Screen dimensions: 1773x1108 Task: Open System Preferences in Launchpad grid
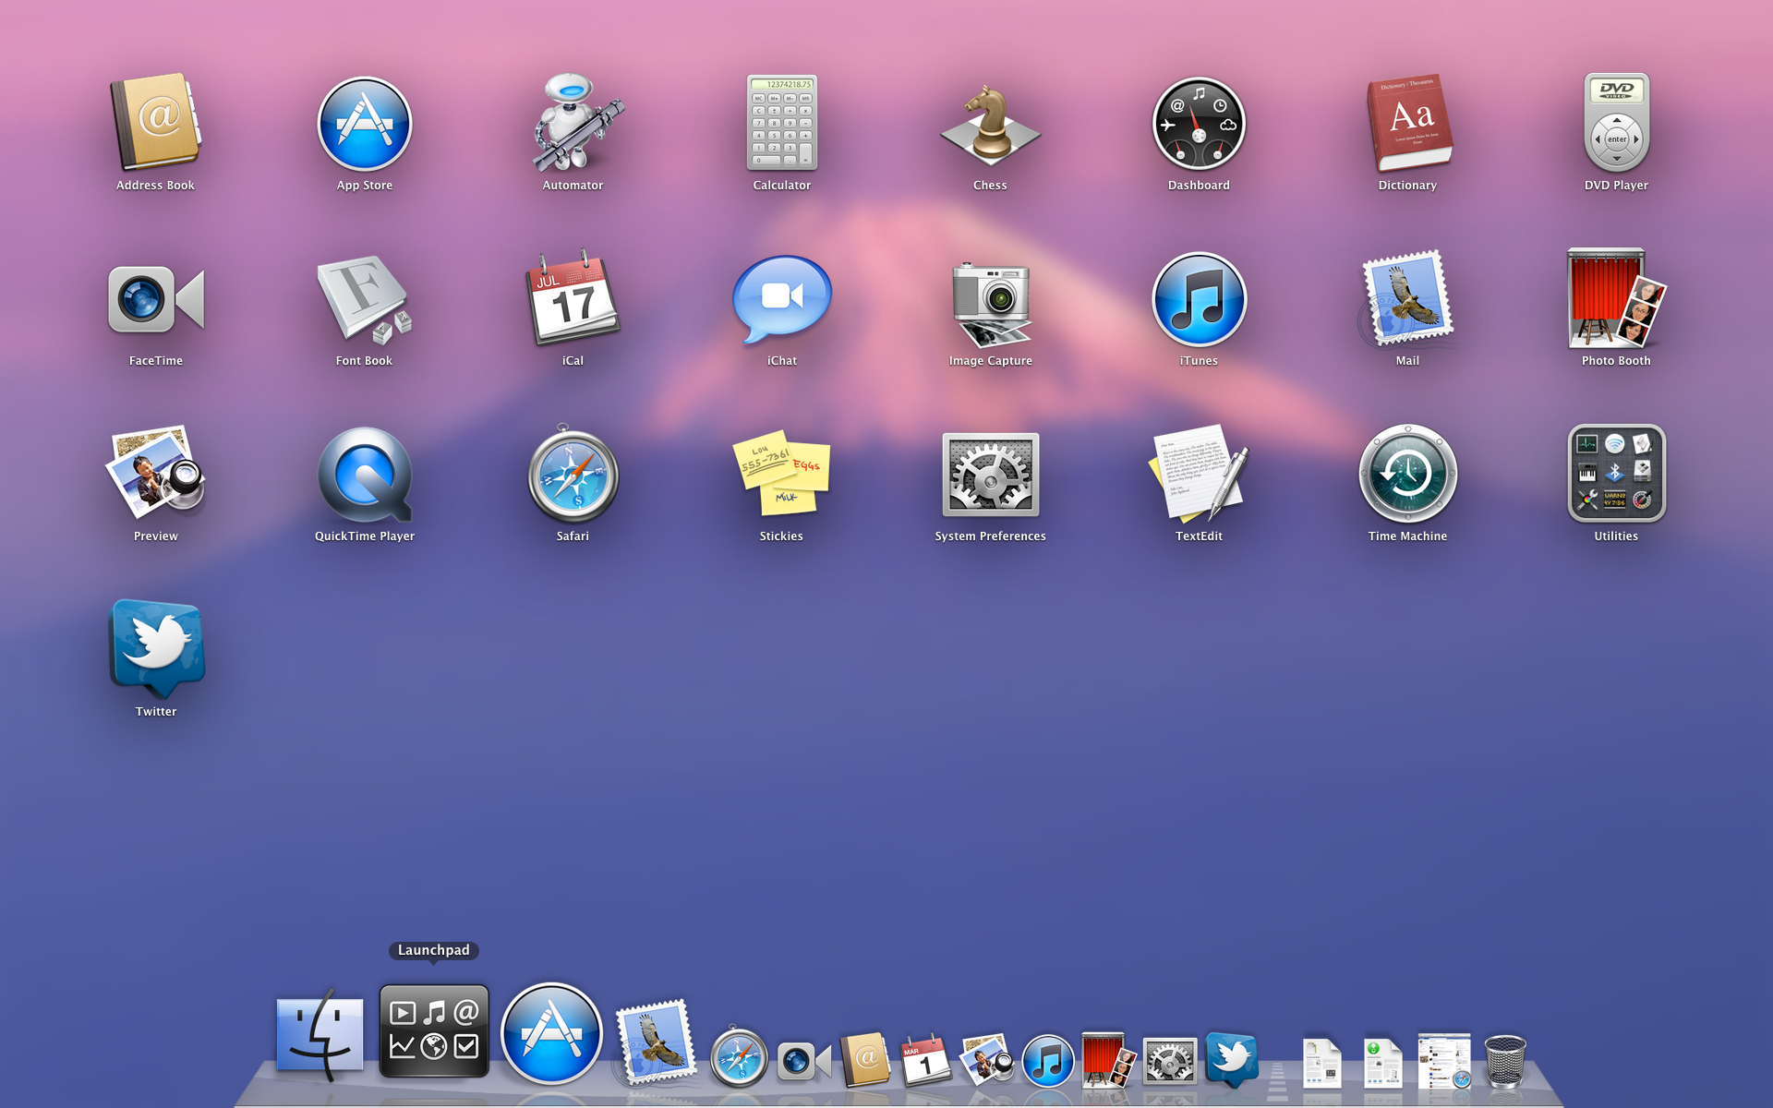(991, 475)
